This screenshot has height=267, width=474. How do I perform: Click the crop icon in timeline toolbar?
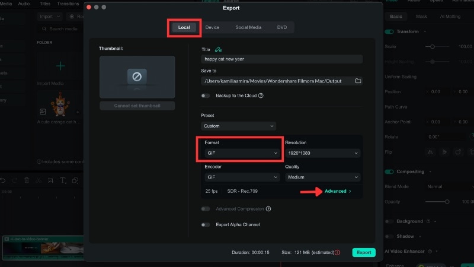50,180
